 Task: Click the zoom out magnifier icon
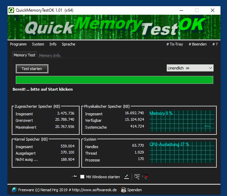point(137,177)
